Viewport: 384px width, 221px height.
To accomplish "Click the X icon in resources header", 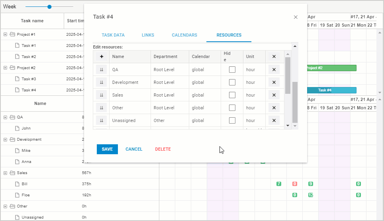I will coord(274,57).
